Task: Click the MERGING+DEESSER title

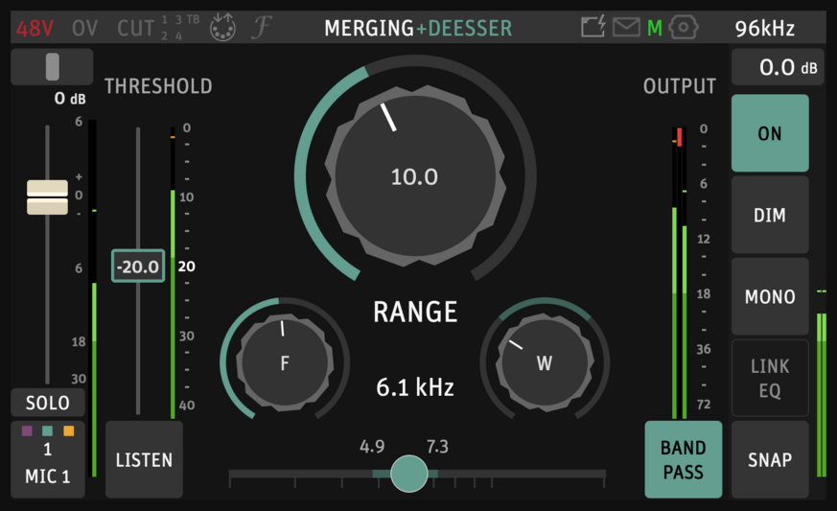Action: tap(418, 29)
